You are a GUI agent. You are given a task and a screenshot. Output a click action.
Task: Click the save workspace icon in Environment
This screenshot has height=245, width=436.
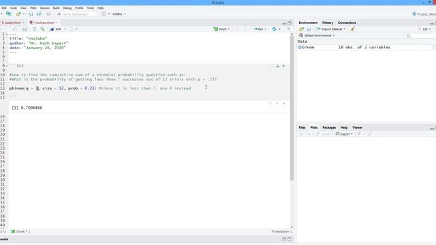pyautogui.click(x=309, y=29)
